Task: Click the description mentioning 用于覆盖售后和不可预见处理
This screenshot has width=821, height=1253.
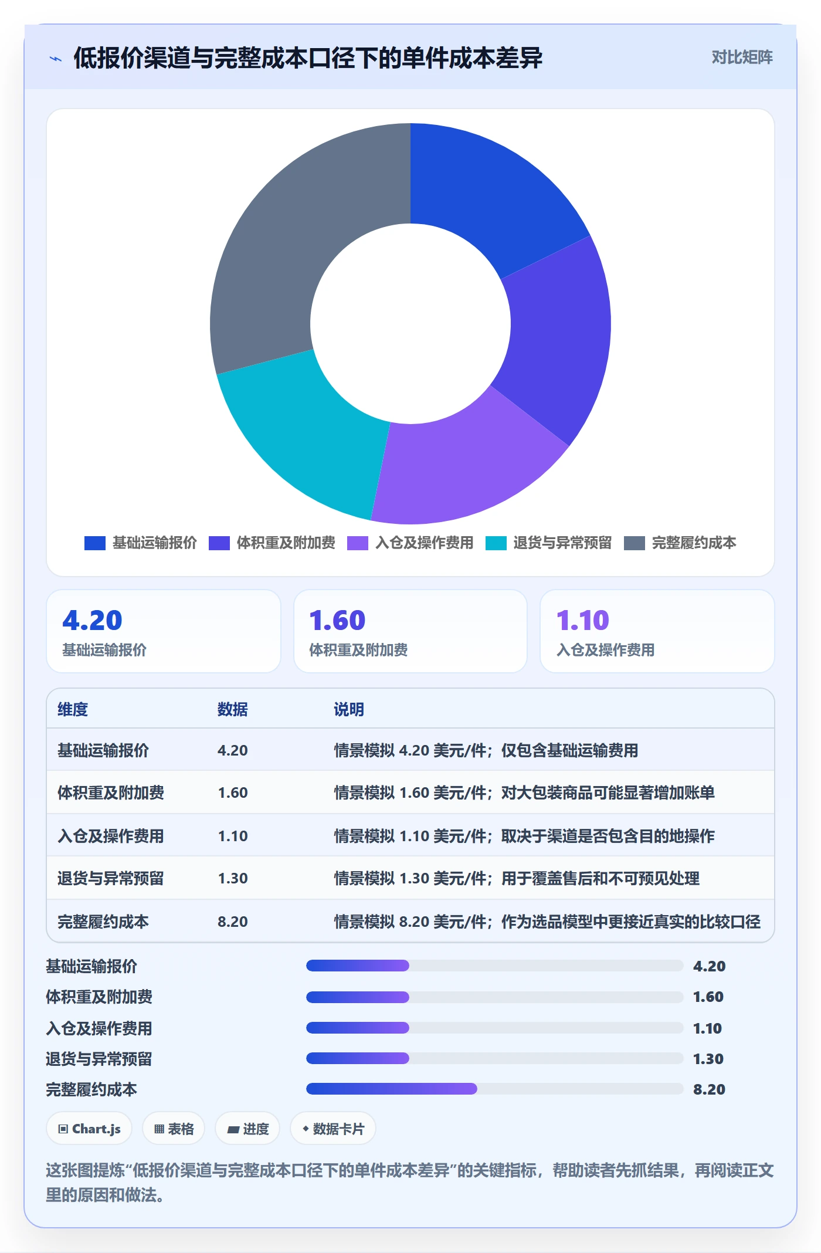Action: click(517, 879)
